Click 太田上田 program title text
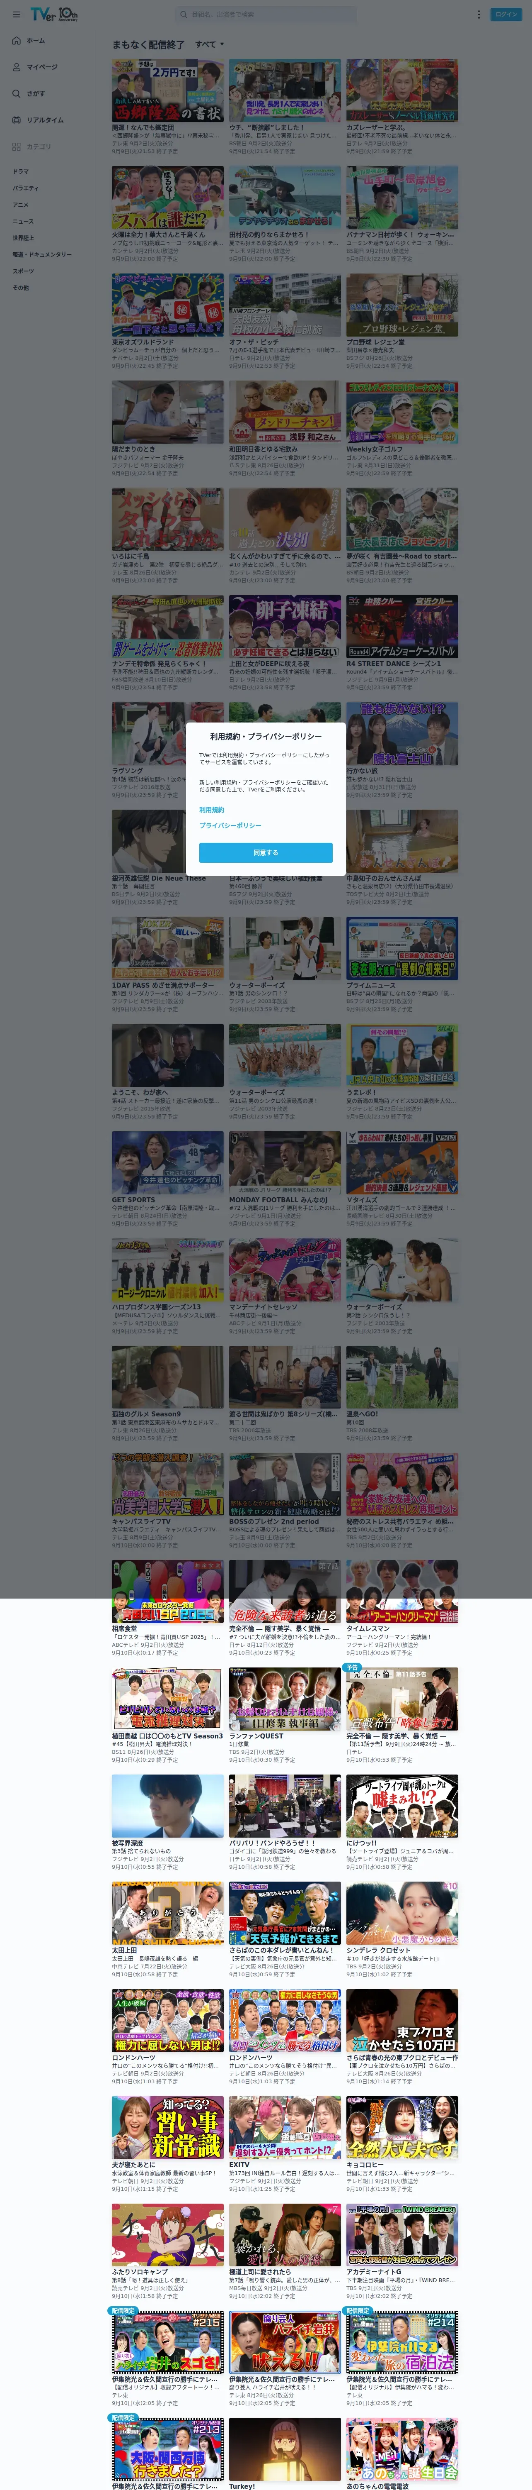Viewport: 532px width, 2490px height. (125, 1950)
